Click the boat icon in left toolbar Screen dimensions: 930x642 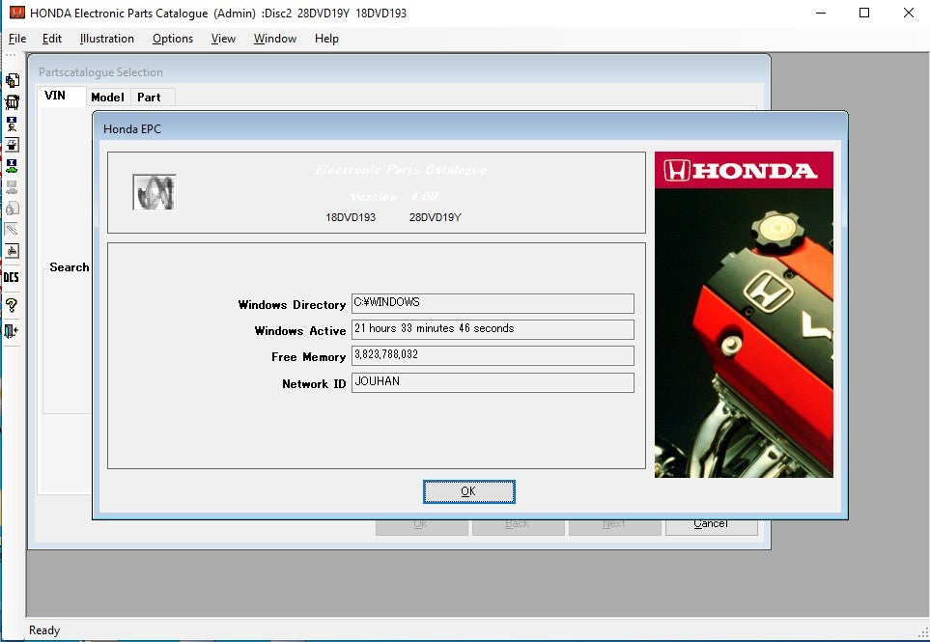12,251
